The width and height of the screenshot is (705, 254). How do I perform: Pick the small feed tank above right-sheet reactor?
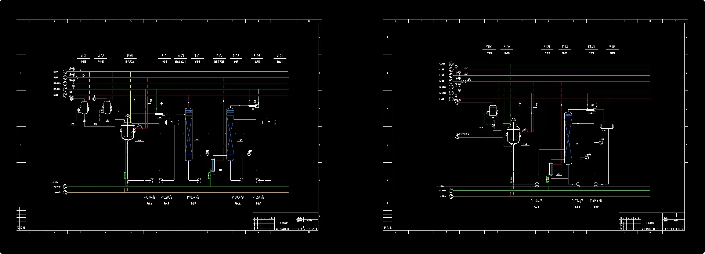point(493,111)
